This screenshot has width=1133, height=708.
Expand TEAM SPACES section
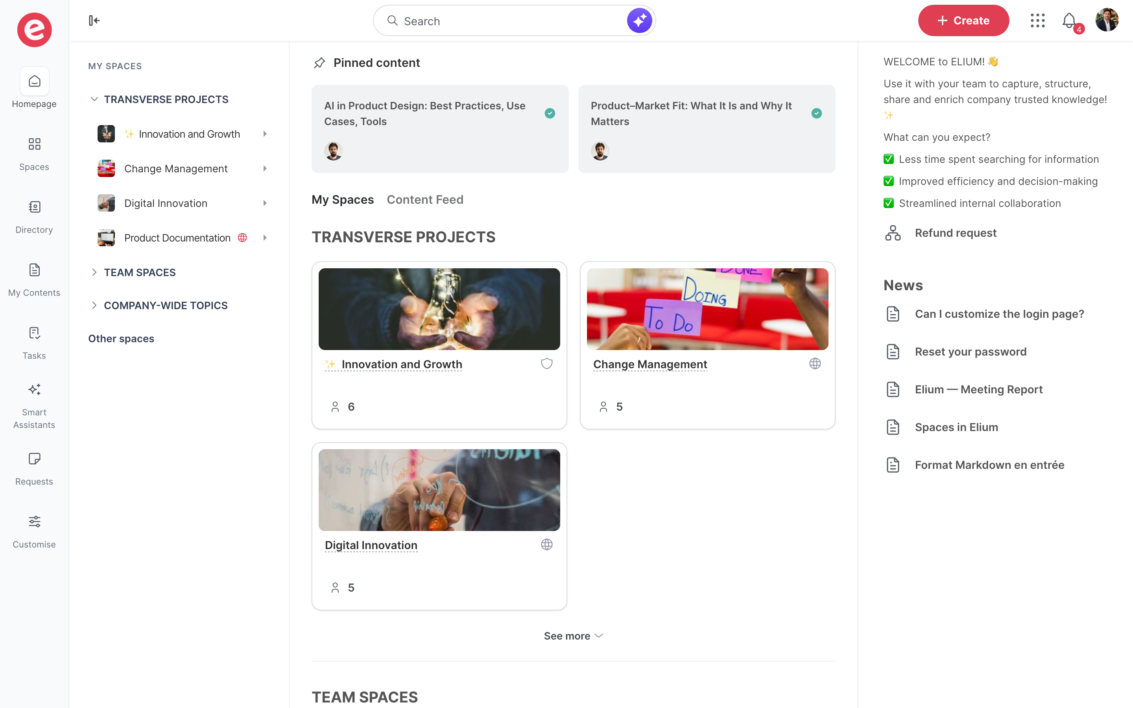tap(94, 273)
